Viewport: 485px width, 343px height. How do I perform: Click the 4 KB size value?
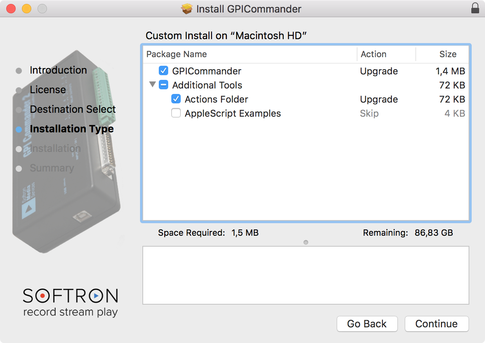coord(455,114)
